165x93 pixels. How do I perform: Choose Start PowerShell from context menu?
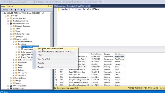pyautogui.click(x=56, y=59)
